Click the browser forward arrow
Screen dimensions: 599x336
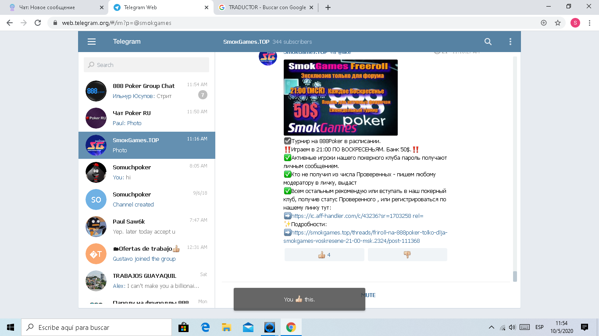(x=24, y=23)
